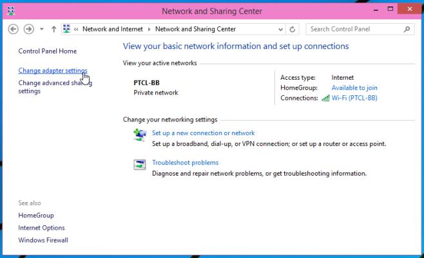Select Network and Internet breadcrumb
The width and height of the screenshot is (424, 258).
pyautogui.click(x=113, y=29)
